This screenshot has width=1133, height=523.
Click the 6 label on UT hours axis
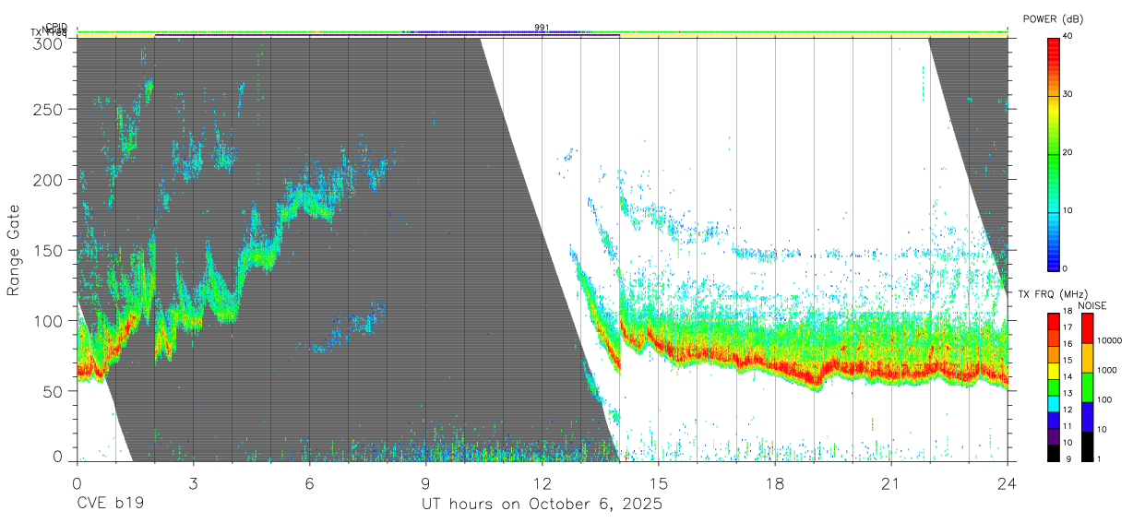[309, 483]
